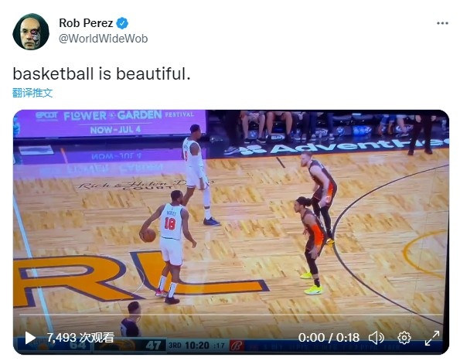Open the @WorldWideWob handle link
Screen dimensions: 460x361
pyautogui.click(x=104, y=39)
